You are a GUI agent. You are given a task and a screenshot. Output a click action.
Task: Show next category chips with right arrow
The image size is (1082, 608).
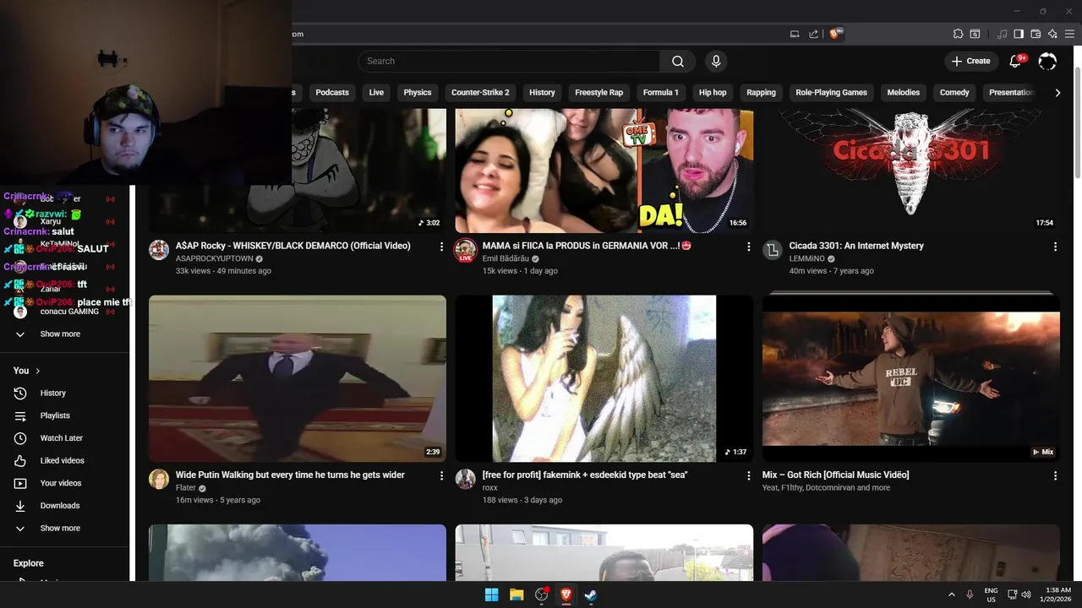coord(1057,93)
